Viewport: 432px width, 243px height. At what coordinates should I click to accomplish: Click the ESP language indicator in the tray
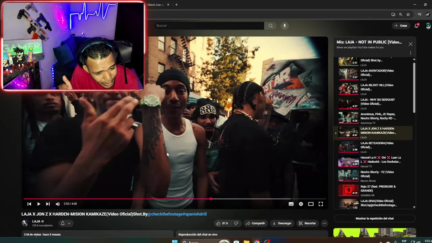click(x=404, y=241)
